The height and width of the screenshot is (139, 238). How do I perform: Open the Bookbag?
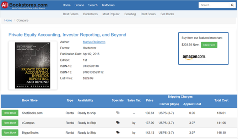(130, 14)
